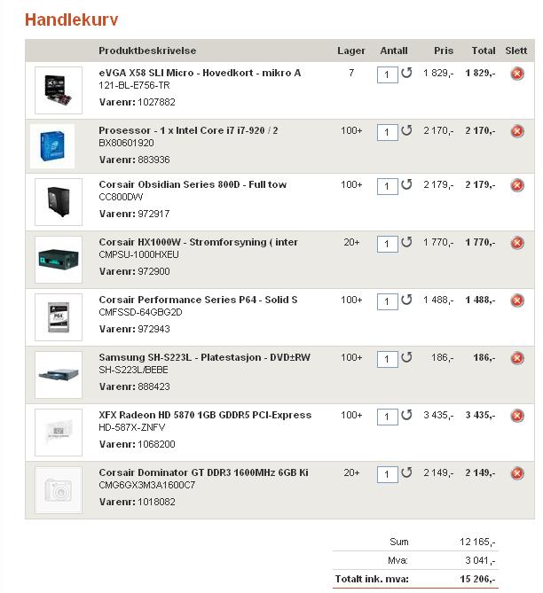The height and width of the screenshot is (593, 543).
Task: View the Intel processor box thumbnail
Action: 52,146
